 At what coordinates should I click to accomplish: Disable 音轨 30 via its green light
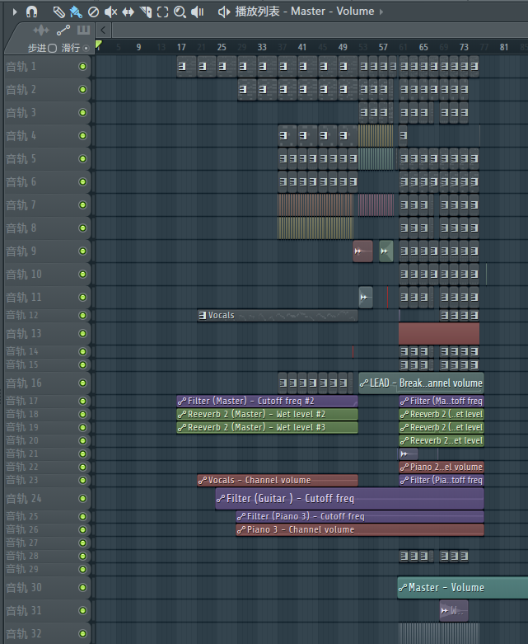(x=82, y=587)
